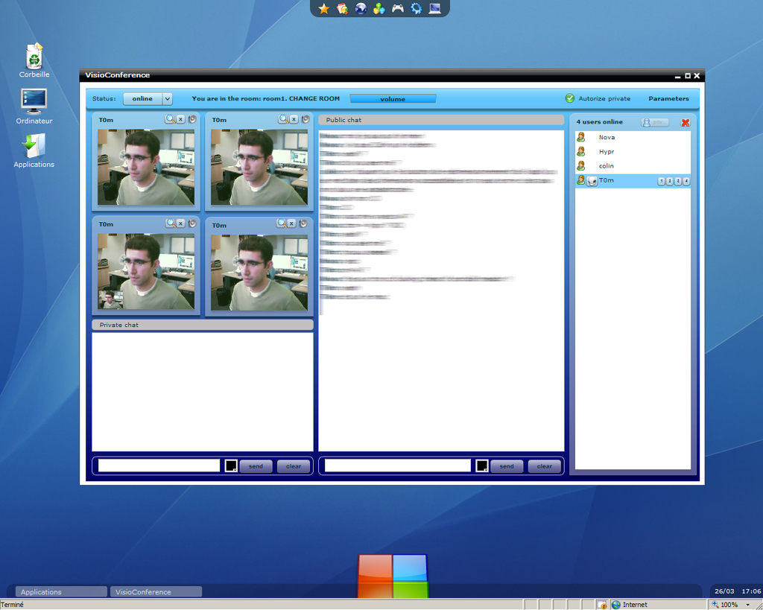763x610 pixels.
Task: Click the webcam icon beside T0m in user list
Action: pos(592,181)
